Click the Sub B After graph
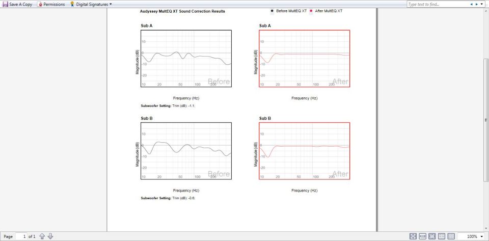The width and height of the screenshot is (489, 241). coord(305,151)
